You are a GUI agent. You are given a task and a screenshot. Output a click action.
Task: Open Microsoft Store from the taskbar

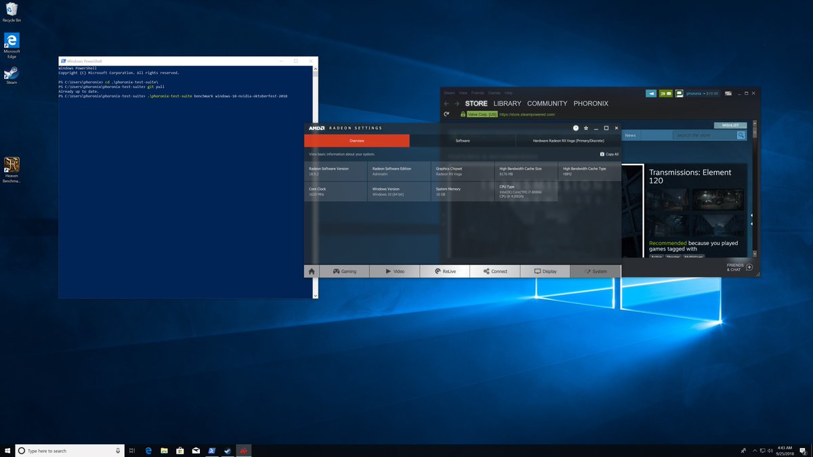180,450
